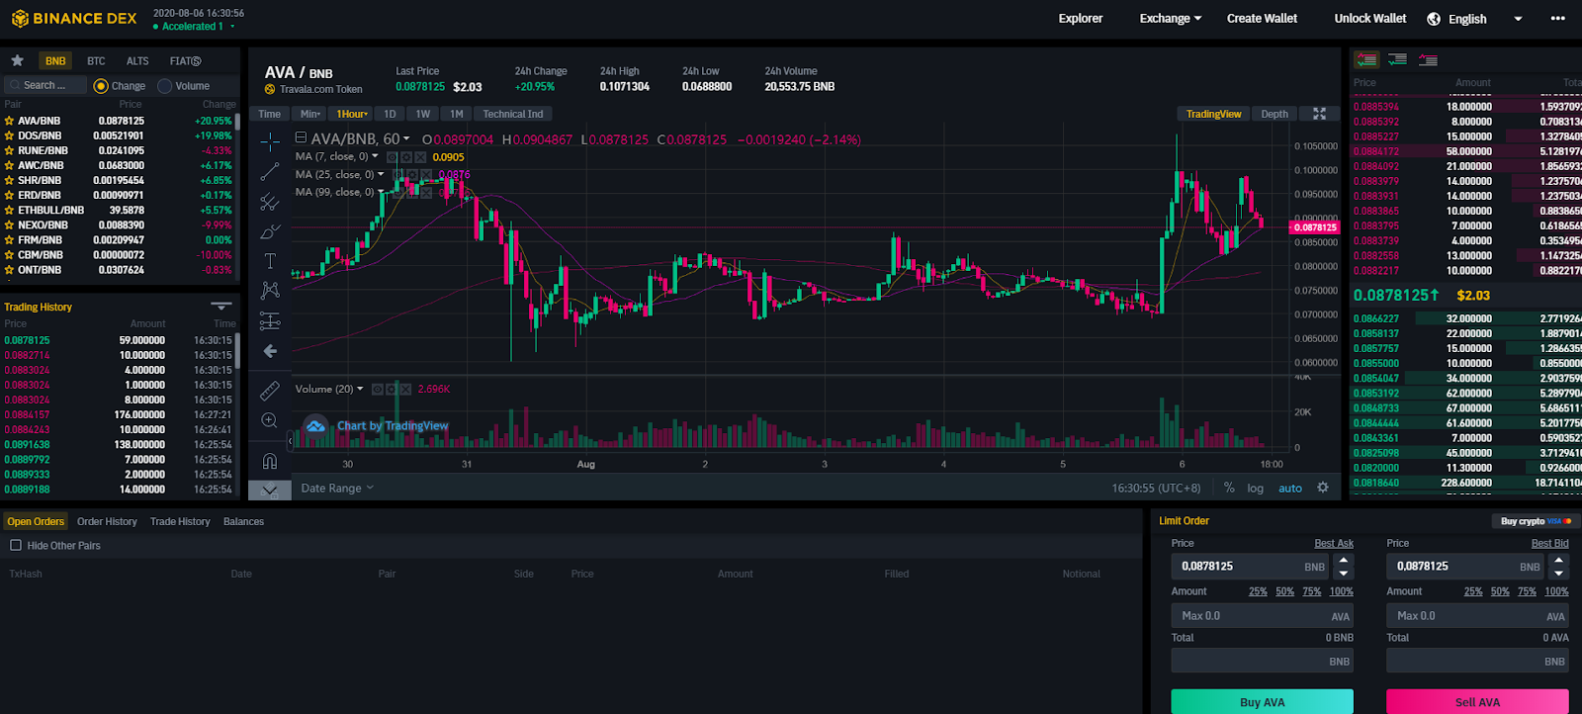Select the prediction and measurement tool

click(269, 320)
